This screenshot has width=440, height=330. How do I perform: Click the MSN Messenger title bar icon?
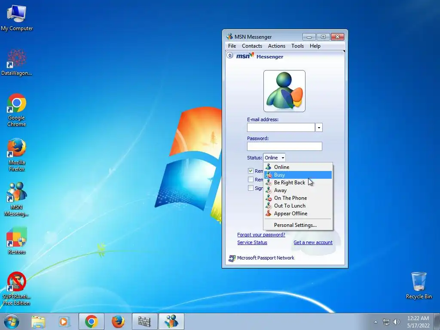229,37
